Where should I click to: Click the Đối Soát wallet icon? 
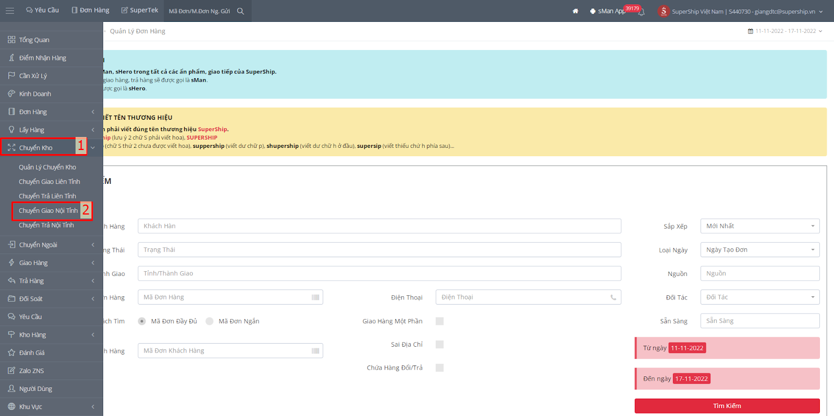[x=11, y=298]
